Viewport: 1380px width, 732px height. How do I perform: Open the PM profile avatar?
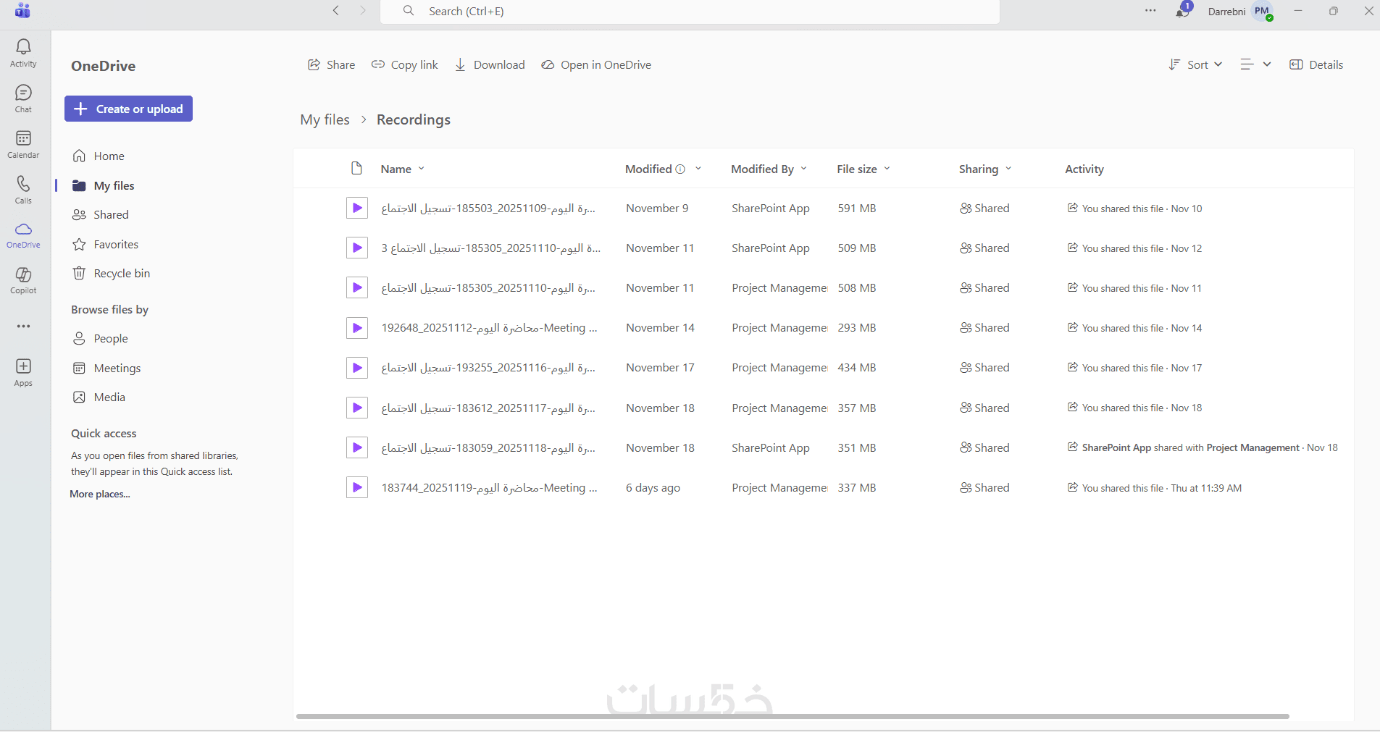[1263, 12]
